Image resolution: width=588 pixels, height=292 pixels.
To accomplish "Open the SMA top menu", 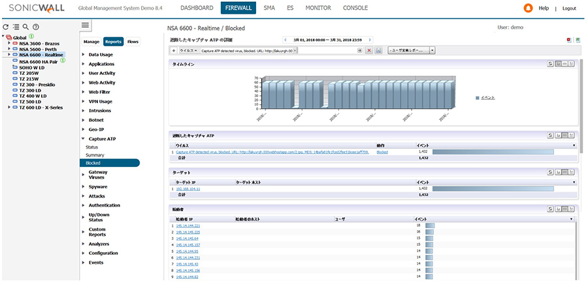I will click(x=269, y=8).
